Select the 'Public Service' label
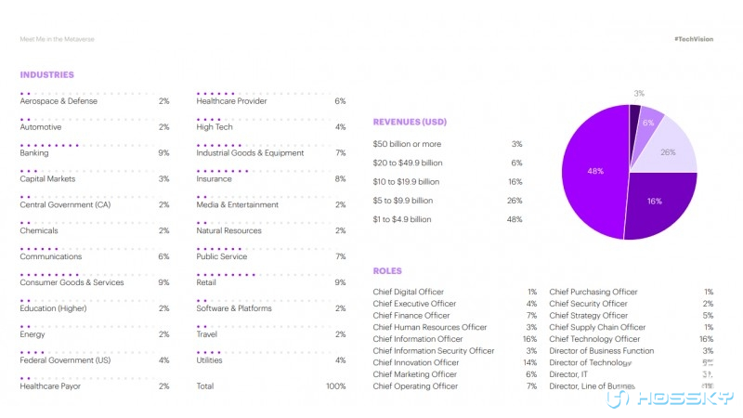The image size is (743, 418). tap(222, 256)
